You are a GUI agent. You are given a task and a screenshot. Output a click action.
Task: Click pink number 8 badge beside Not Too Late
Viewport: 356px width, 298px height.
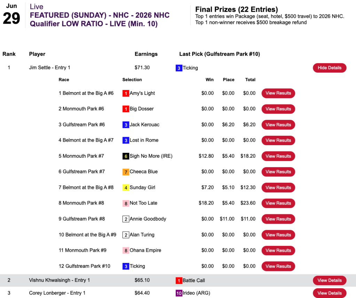pyautogui.click(x=126, y=203)
